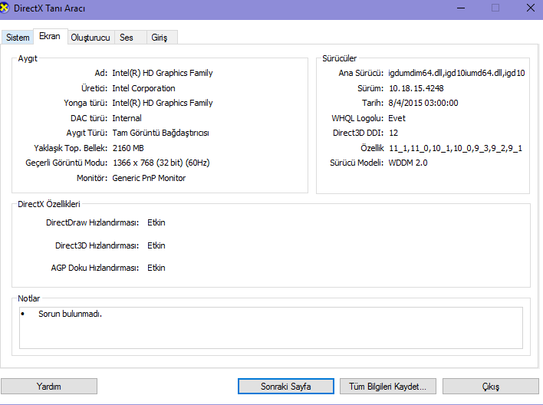This screenshot has height=405, width=543.
Task: Click main driver value 'igdumdim64.dll'
Action: click(415, 73)
